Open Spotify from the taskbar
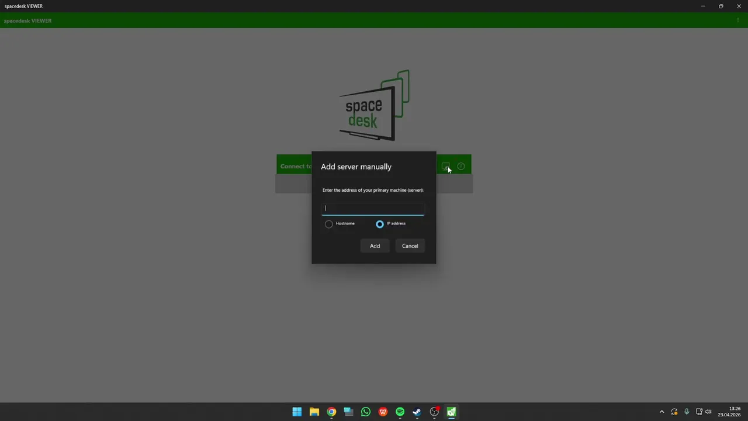 click(400, 412)
